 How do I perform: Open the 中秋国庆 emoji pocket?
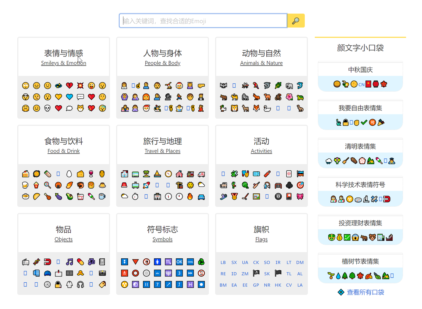[360, 69]
